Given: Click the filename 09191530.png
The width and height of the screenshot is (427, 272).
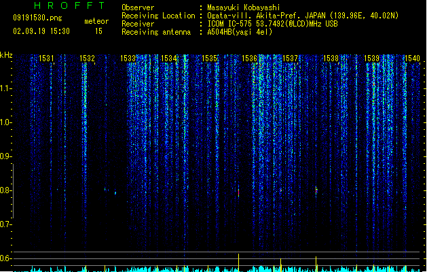Looking at the screenshot, I should coord(37,18).
